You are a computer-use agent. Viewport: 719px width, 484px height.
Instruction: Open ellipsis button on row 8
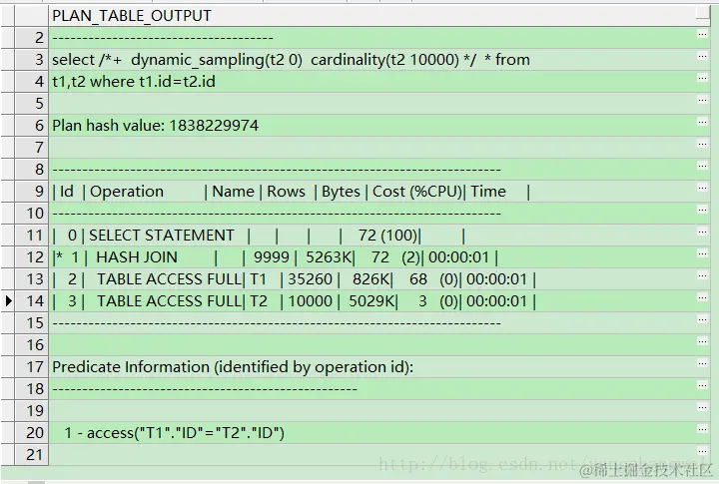(702, 167)
